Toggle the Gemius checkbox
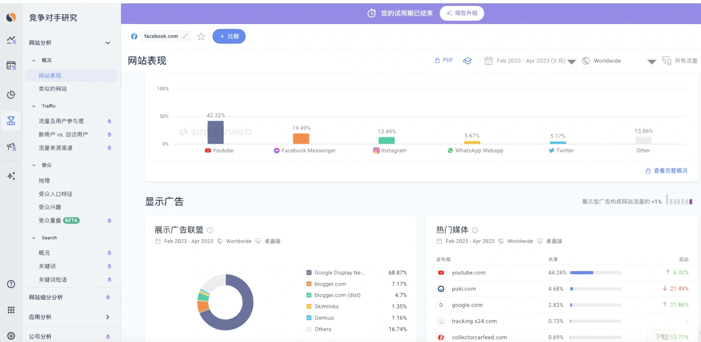701x342 pixels. click(x=309, y=318)
